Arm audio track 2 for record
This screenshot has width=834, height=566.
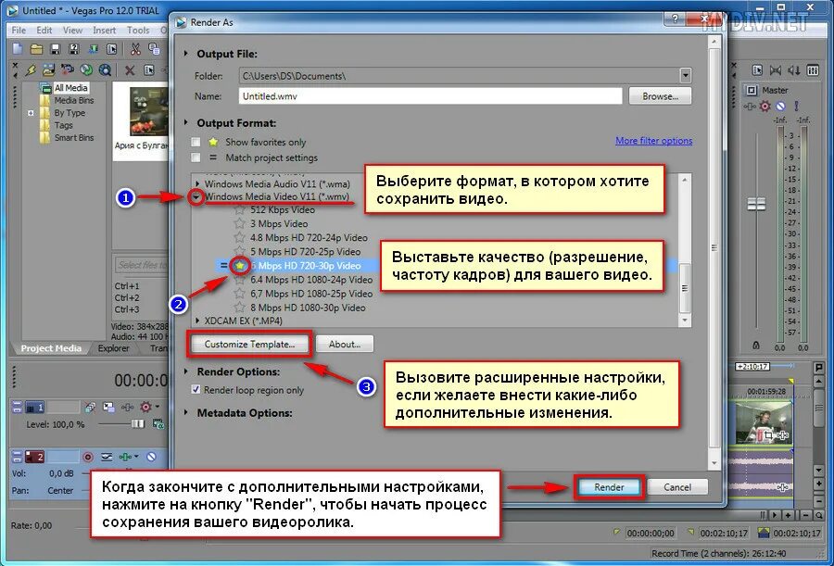tap(88, 457)
